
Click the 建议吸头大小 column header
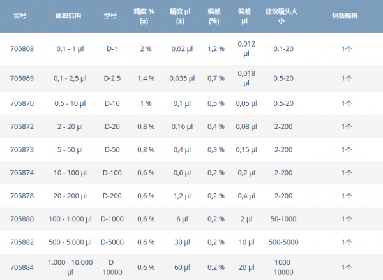tap(282, 16)
